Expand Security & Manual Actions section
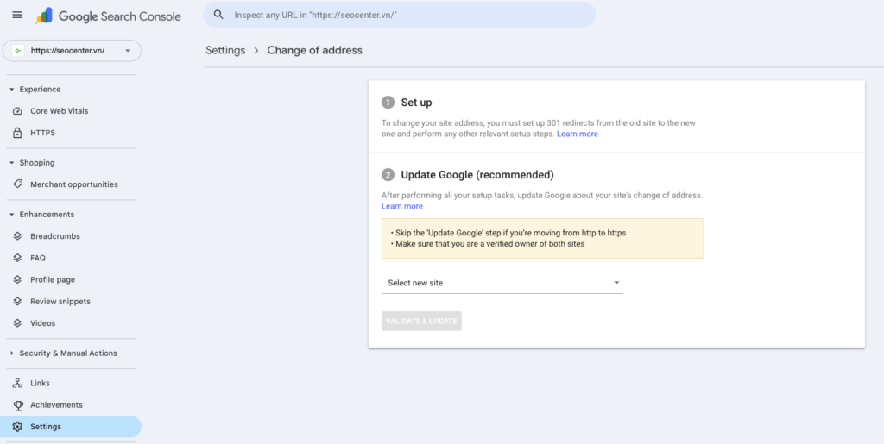884x444 pixels. pyautogui.click(x=12, y=353)
